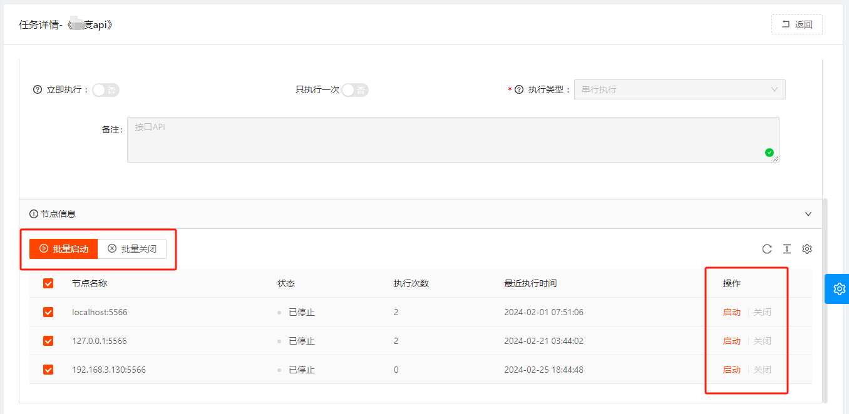Click help icon beside 执行类型 label
Viewport: 849px width, 414px height.
coord(518,89)
